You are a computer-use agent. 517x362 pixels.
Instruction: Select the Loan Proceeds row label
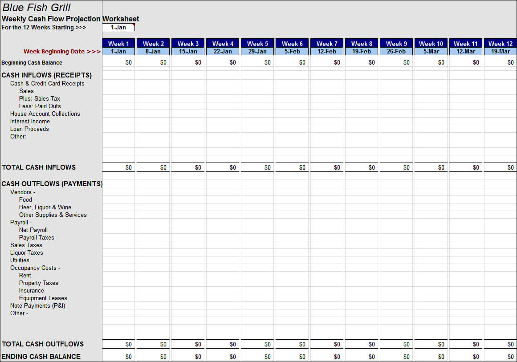point(29,129)
